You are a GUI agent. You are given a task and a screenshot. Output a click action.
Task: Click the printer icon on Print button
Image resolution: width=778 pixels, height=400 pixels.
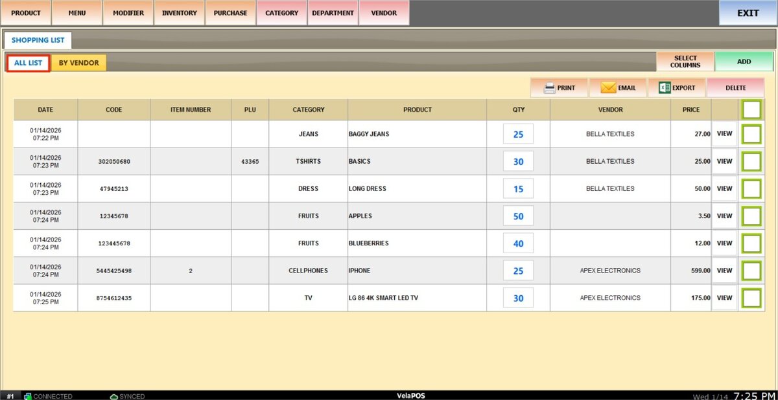(x=549, y=87)
